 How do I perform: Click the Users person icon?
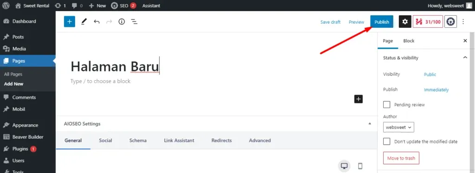click(6, 160)
